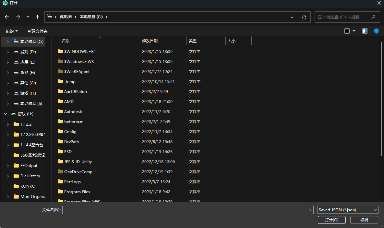Open the 组织 menu
This screenshot has width=384, height=228.
pos(12,31)
